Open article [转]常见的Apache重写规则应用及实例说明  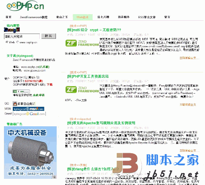click(101, 123)
